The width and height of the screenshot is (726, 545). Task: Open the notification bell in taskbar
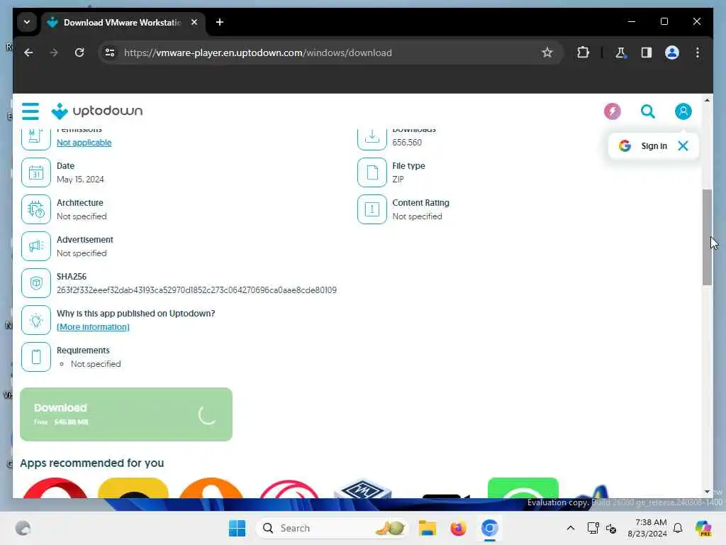[x=678, y=528]
